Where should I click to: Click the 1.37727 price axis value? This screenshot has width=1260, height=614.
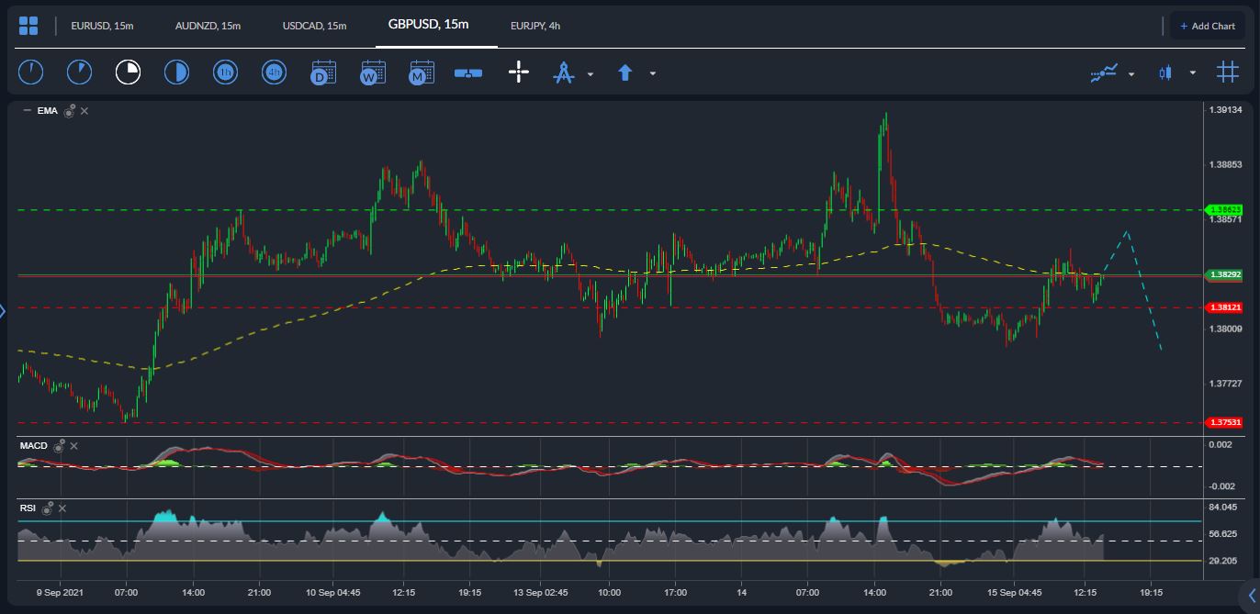click(1226, 384)
